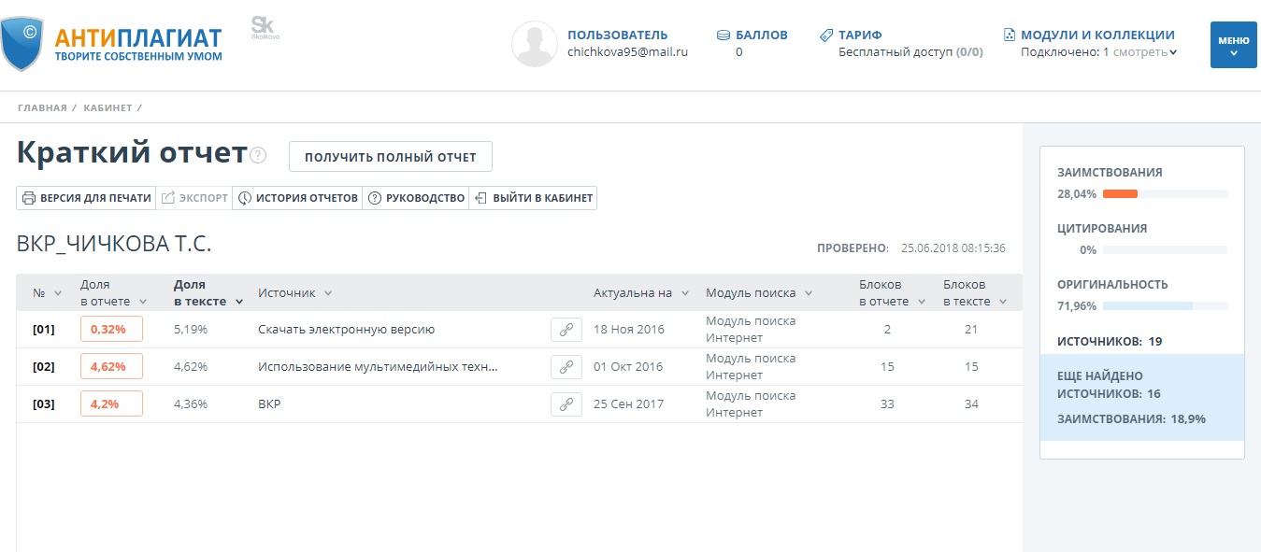Click the orange Заимствования progress bar
1261x552 pixels.
click(1120, 193)
